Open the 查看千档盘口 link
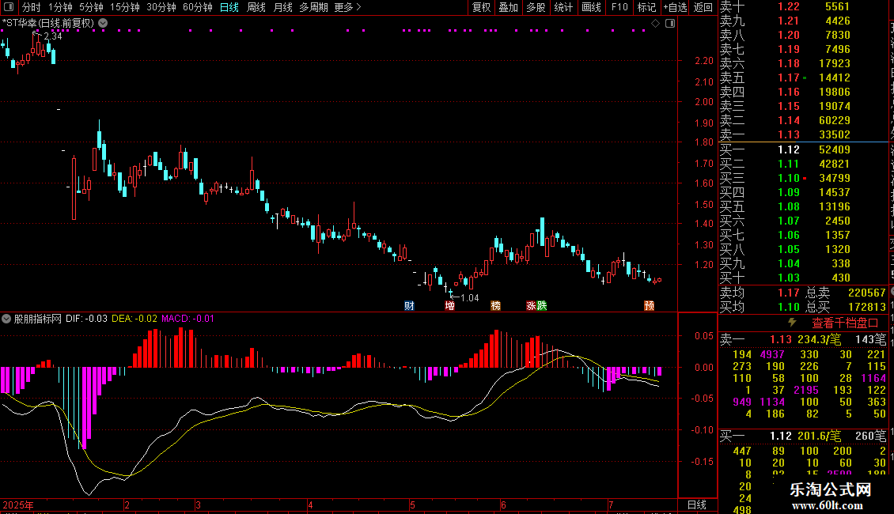The height and width of the screenshot is (514, 894). [x=845, y=323]
